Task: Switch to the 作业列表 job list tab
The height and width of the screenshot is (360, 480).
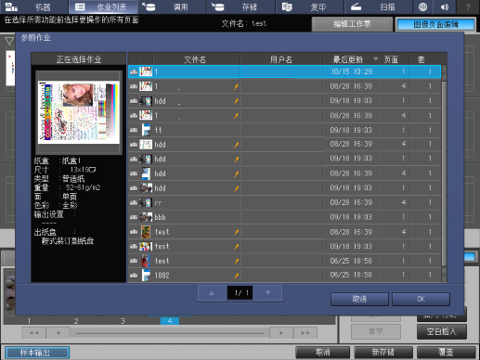Action: [103, 6]
